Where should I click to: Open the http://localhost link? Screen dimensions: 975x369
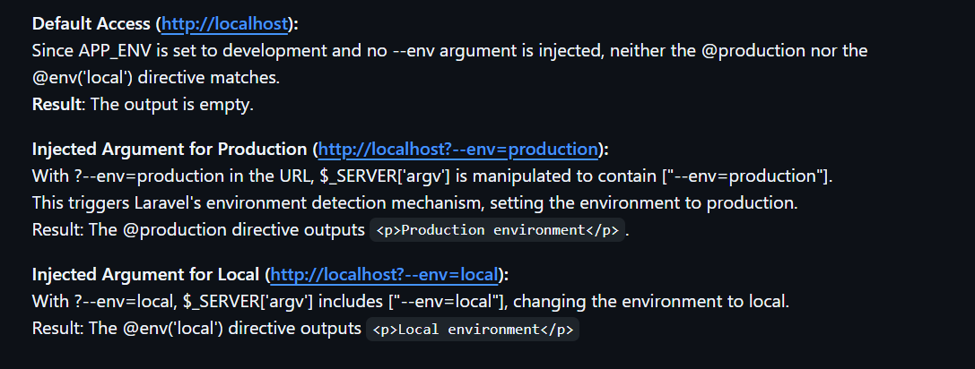coord(224,24)
